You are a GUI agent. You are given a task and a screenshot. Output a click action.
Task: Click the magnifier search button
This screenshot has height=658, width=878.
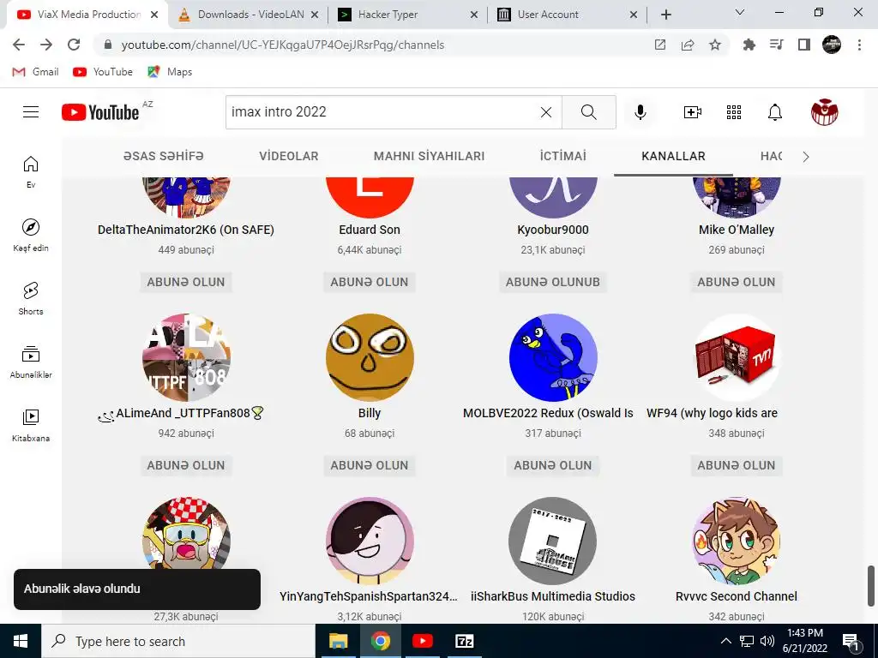tap(588, 112)
